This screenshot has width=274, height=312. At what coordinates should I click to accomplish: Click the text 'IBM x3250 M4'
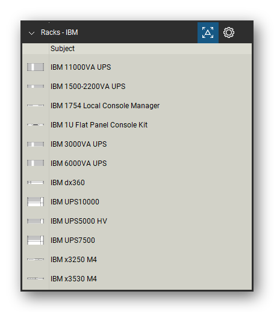click(x=73, y=260)
